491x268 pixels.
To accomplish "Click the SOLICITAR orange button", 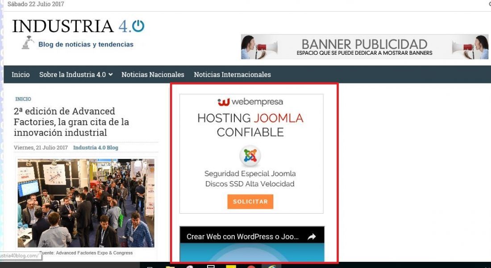I will point(250,202).
